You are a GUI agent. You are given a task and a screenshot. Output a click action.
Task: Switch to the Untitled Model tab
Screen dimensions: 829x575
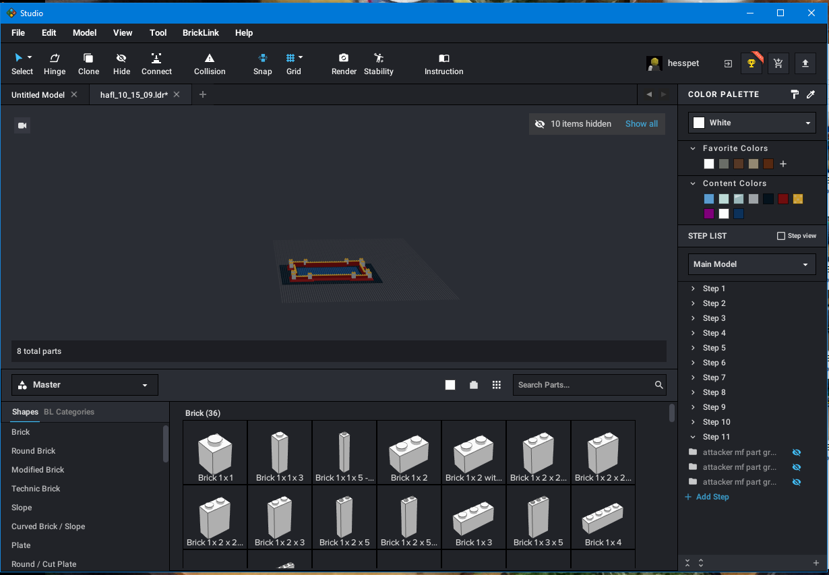point(38,95)
